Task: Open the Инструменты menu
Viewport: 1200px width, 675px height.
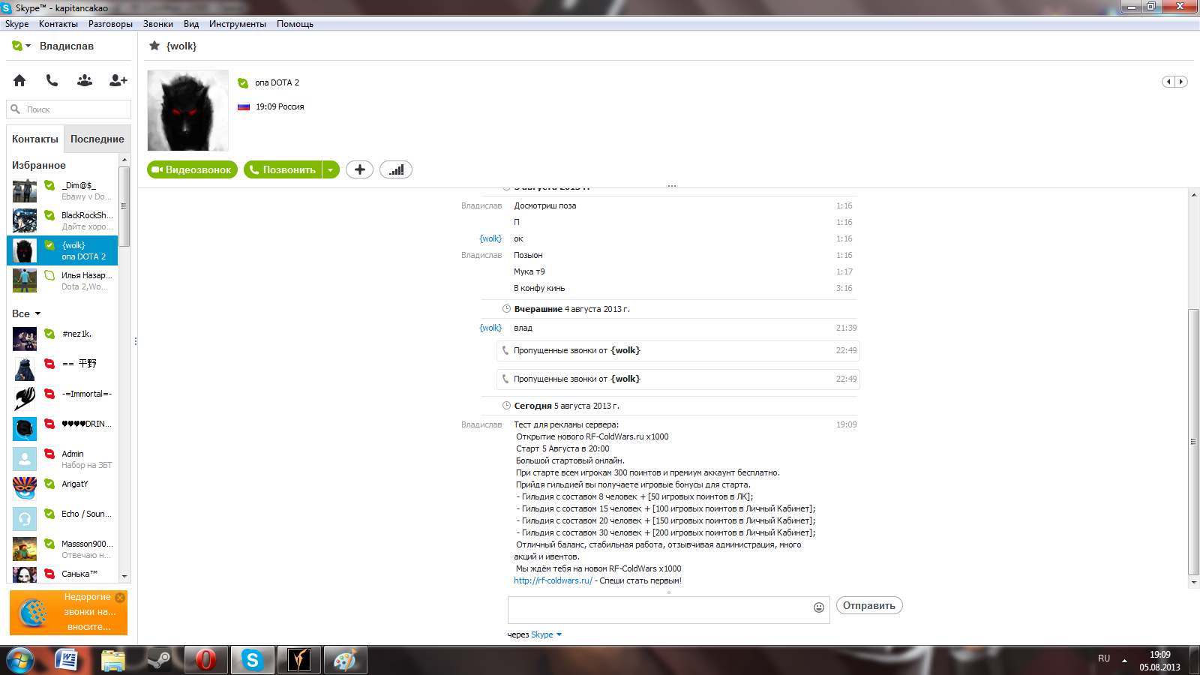Action: 238,24
